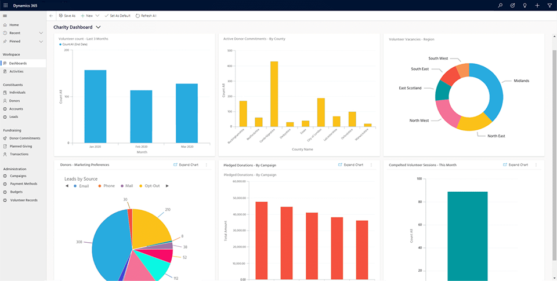The height and width of the screenshot is (281, 557).
Task: Click the back arrow in command bar
Action: (52, 16)
